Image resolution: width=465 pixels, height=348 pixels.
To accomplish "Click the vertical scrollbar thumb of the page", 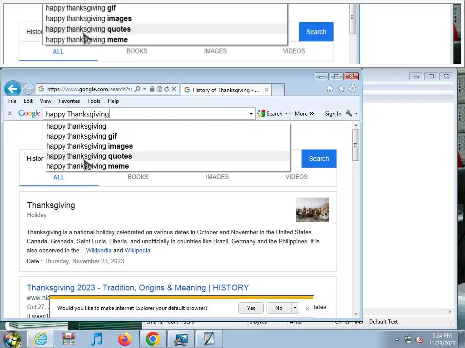I will click(356, 145).
